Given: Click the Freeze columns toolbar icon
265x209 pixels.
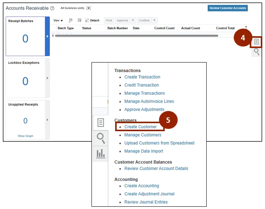Looking at the screenshot, I should [x=71, y=20].
